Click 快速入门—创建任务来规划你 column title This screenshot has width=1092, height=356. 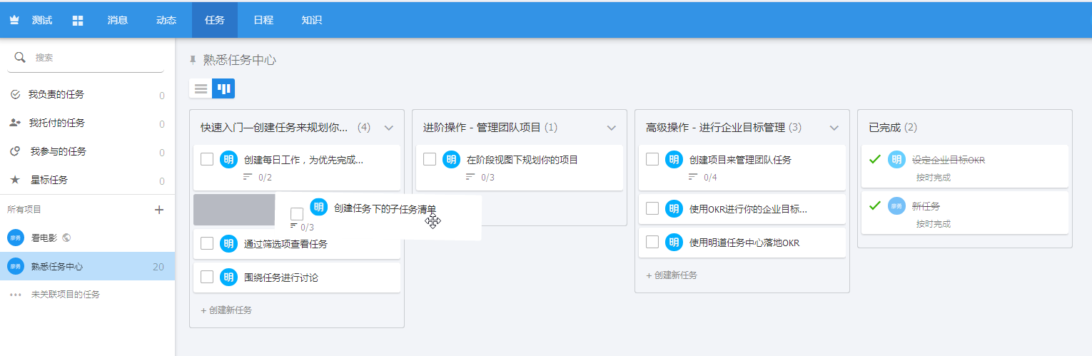(274, 128)
